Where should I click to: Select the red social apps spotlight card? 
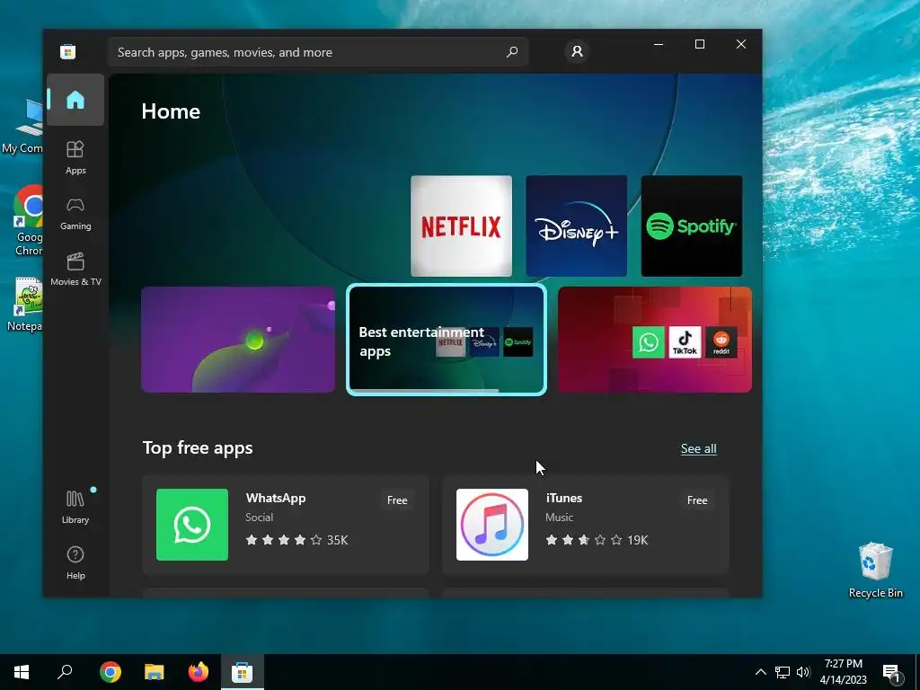655,340
